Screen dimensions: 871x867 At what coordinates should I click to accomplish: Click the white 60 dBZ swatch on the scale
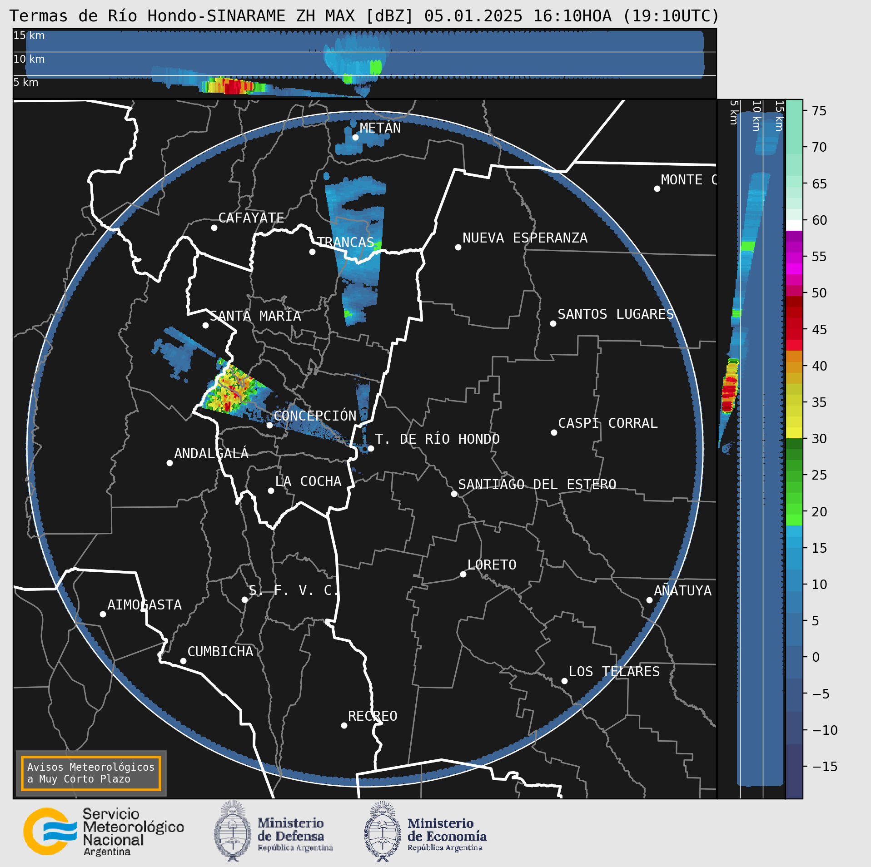click(x=794, y=225)
